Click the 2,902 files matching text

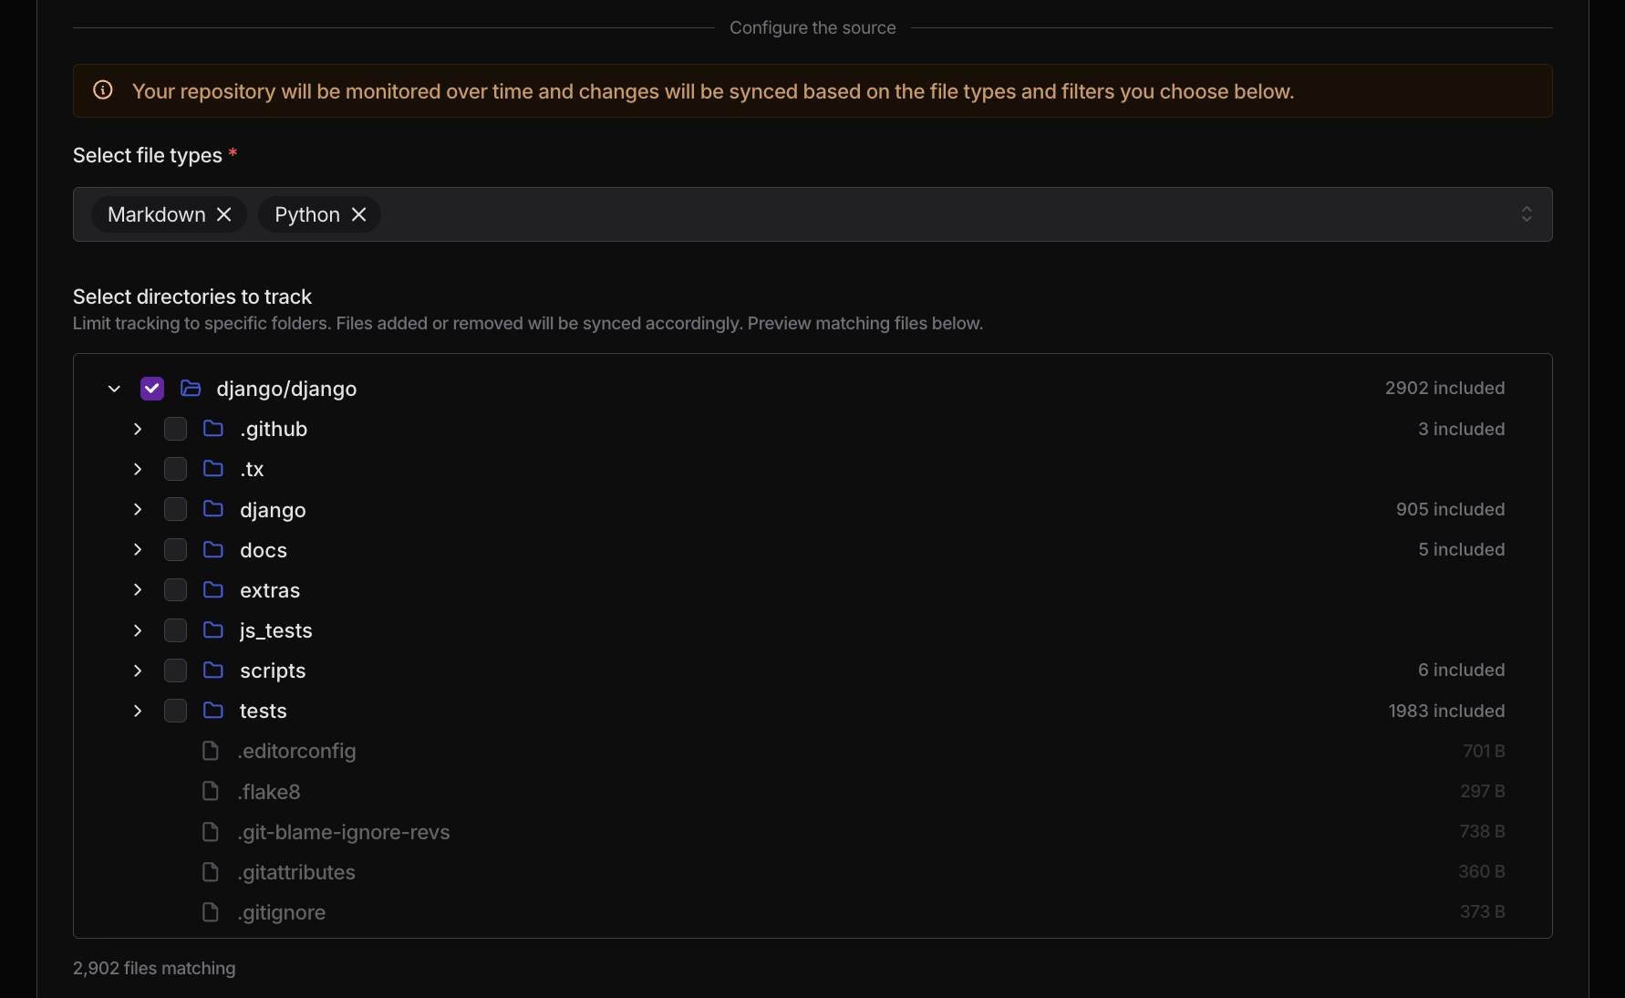coord(153,968)
